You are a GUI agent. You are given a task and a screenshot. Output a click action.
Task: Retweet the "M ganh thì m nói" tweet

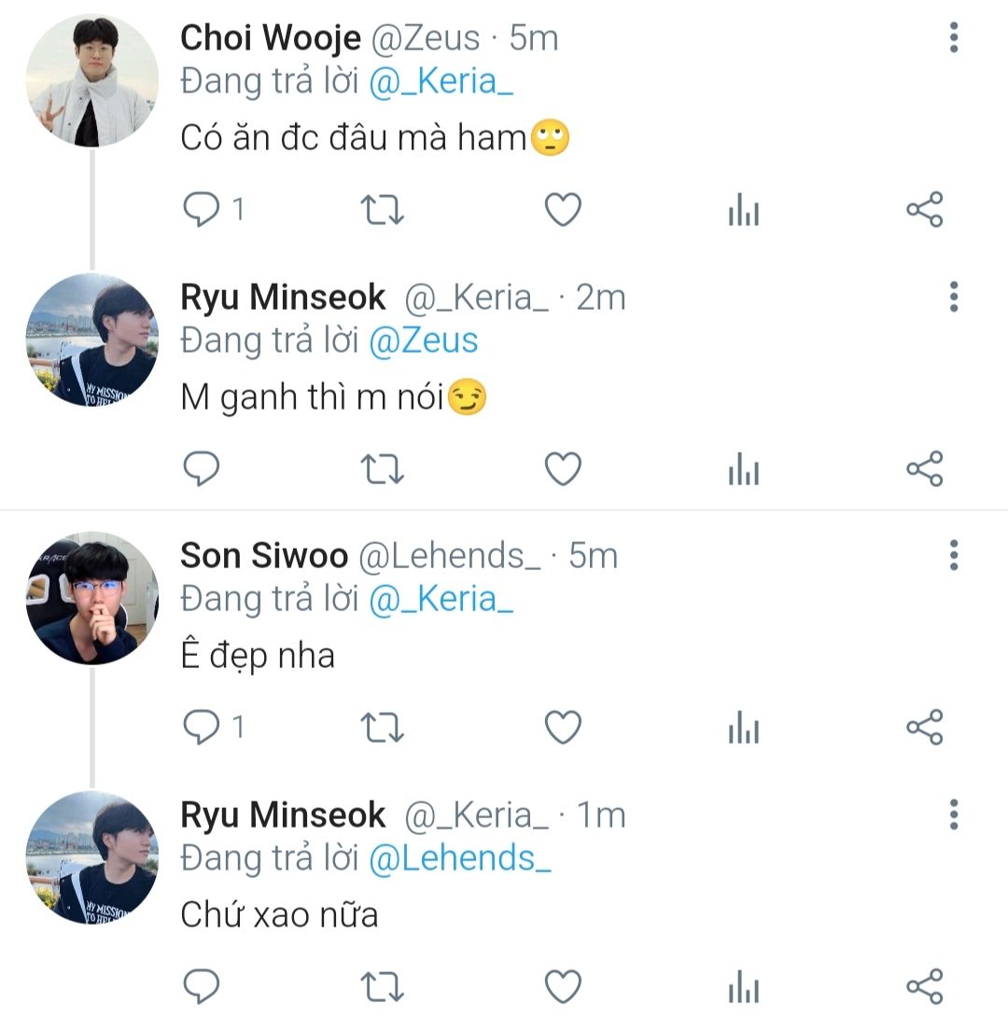[382, 468]
